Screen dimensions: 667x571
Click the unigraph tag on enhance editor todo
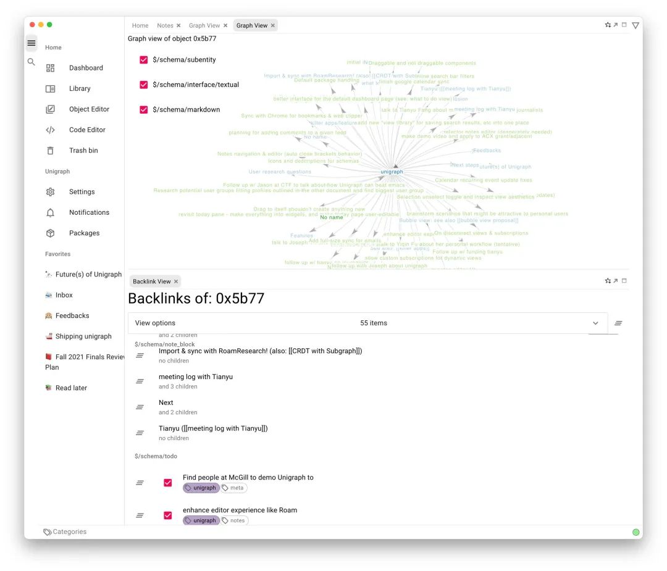pyautogui.click(x=201, y=521)
